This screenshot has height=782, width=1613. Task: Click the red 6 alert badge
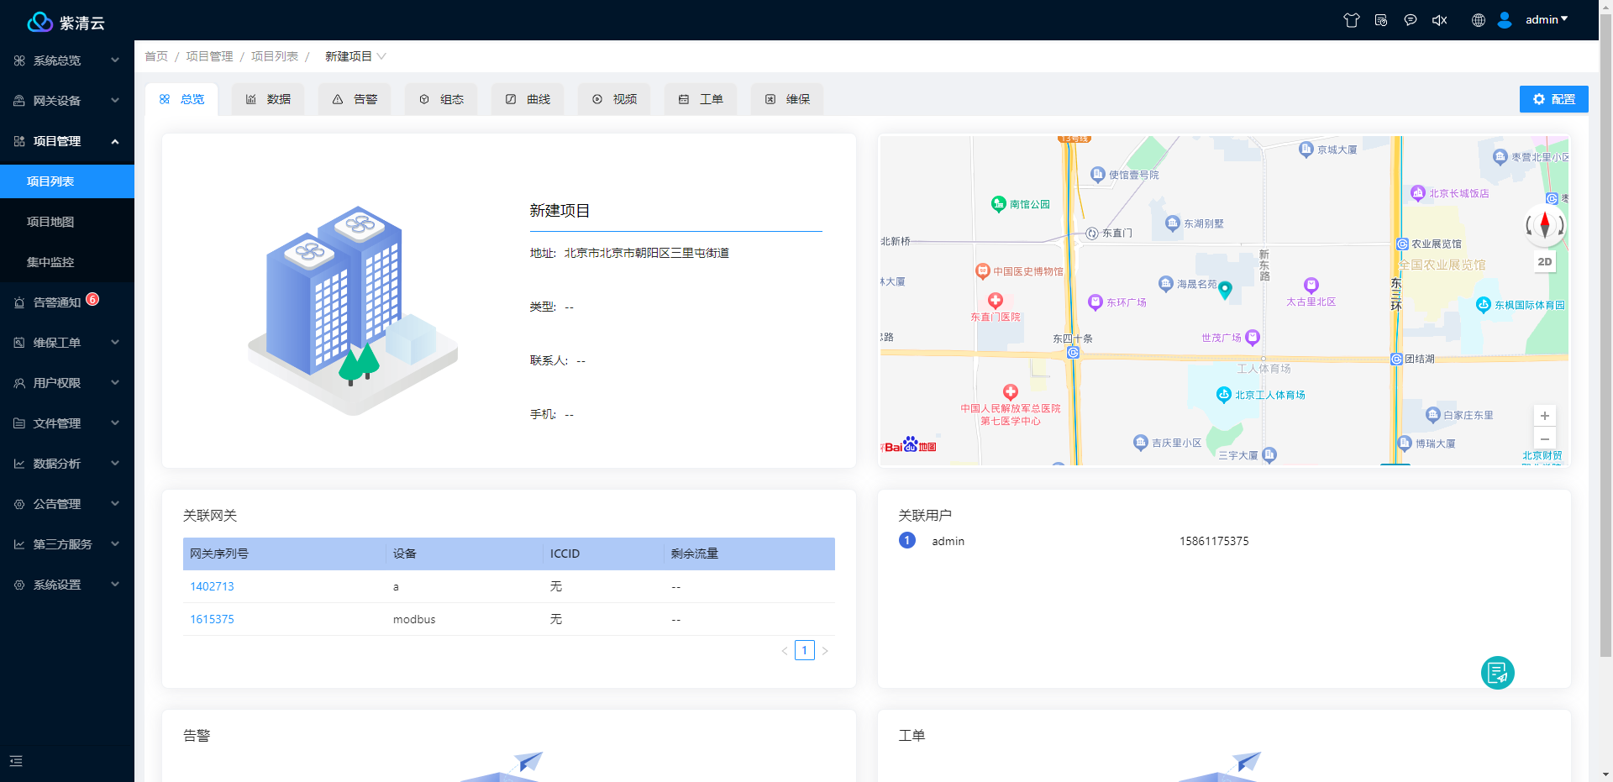click(92, 299)
